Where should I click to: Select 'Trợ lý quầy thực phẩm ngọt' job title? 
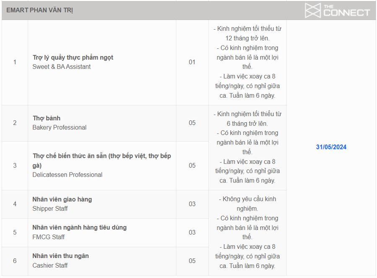[x=73, y=58]
